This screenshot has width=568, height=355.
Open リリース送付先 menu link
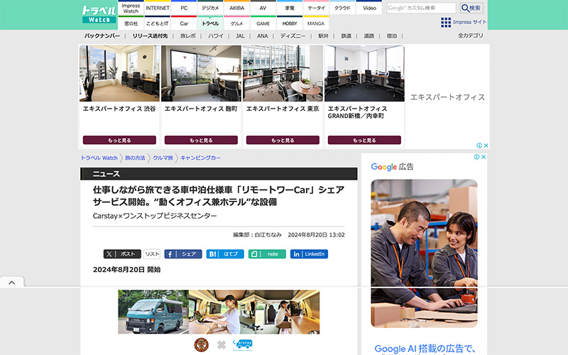click(x=150, y=36)
